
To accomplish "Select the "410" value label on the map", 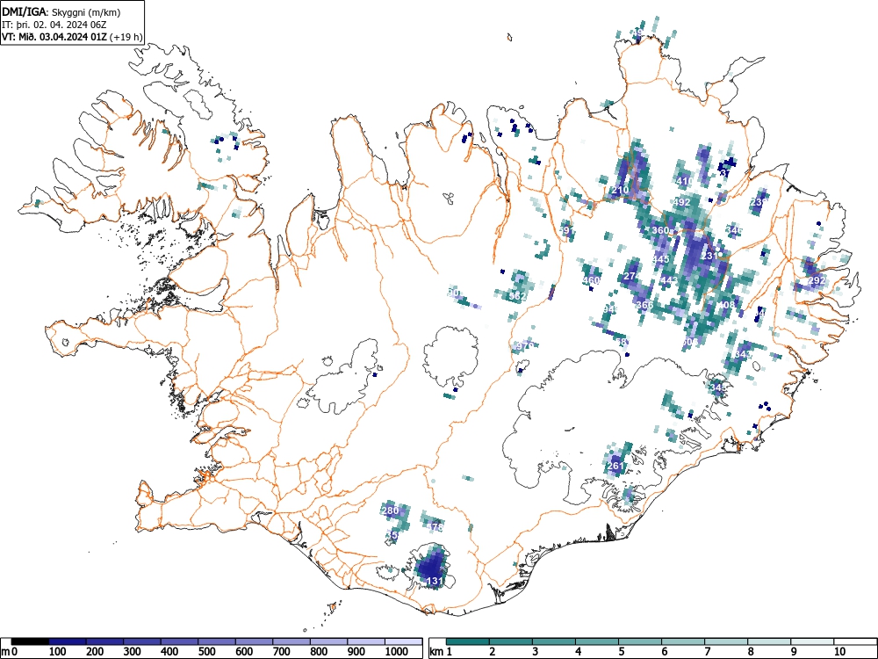I will 684,181.
